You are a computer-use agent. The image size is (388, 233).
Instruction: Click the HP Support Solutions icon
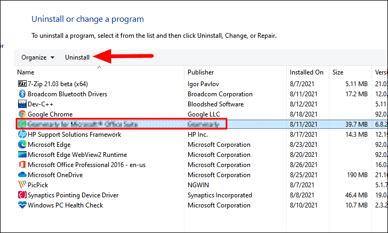coord(22,135)
